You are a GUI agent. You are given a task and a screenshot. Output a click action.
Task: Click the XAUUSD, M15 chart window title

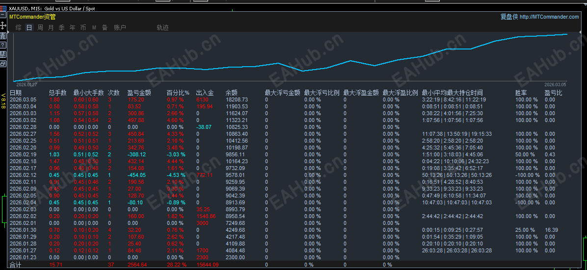pos(52,8)
